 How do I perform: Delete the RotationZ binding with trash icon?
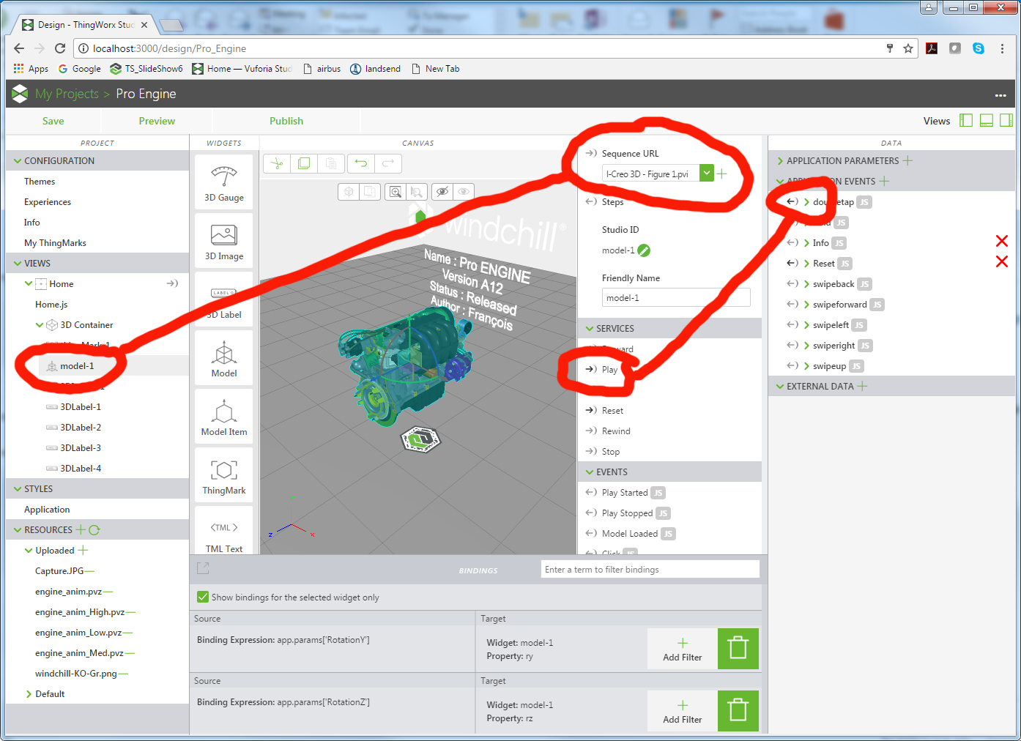point(738,711)
